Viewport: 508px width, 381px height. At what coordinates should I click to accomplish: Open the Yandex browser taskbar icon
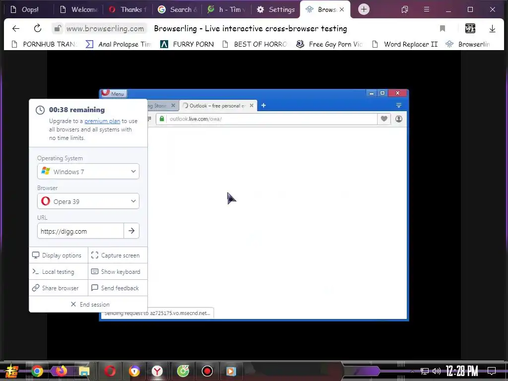(157, 371)
